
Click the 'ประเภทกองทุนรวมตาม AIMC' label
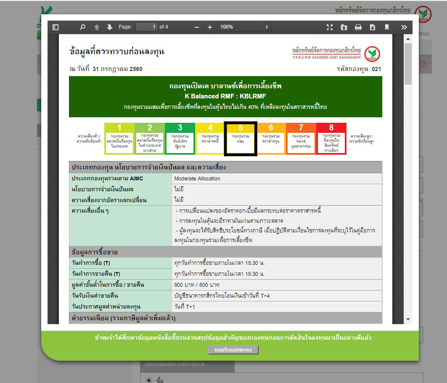(107, 179)
